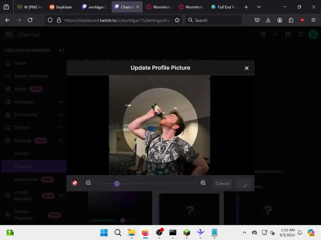Viewport: 321px width, 240px height.
Task: Open the Minecraft grass block taskbar icon
Action: click(187, 232)
